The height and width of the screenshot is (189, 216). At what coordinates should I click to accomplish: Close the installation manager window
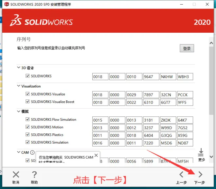[x=207, y=4]
